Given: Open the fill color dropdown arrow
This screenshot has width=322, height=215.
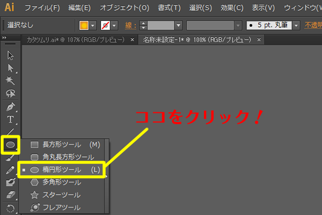Looking at the screenshot, I should coord(93,25).
